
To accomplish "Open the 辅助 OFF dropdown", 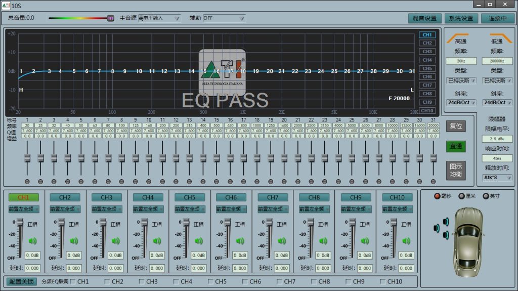I will click(224, 18).
